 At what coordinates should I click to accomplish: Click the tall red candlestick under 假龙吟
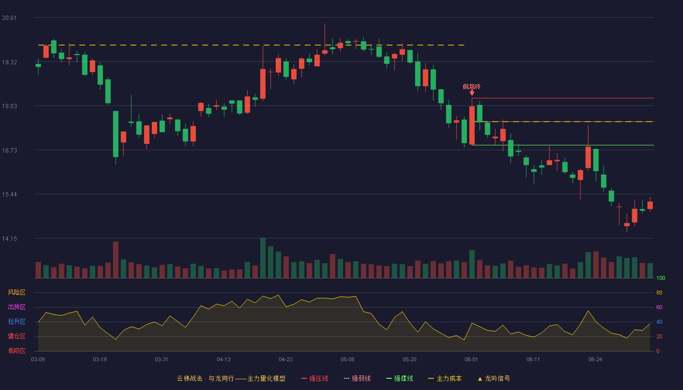pyautogui.click(x=472, y=125)
